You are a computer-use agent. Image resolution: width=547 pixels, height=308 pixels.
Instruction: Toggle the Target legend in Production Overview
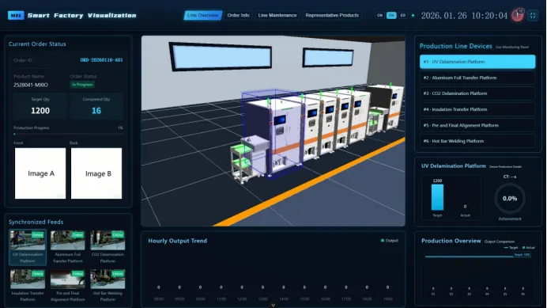pos(511,248)
